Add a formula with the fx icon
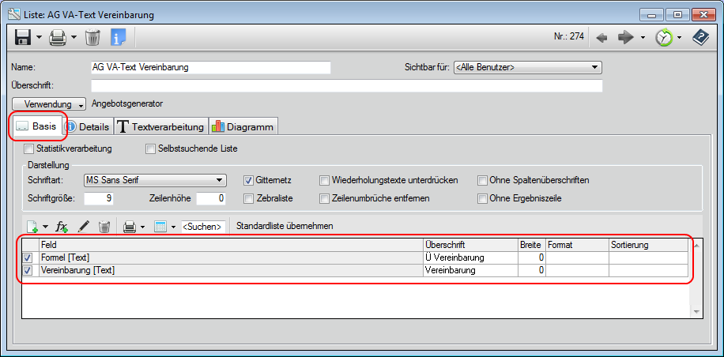 (x=62, y=227)
